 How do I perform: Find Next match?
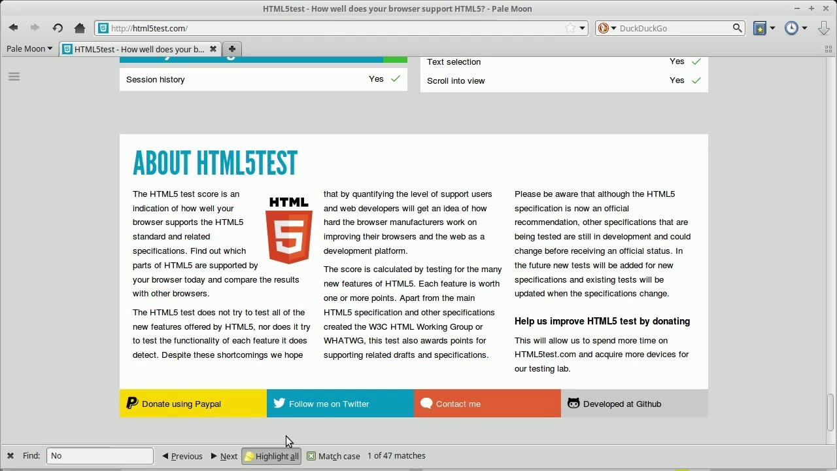[224, 456]
